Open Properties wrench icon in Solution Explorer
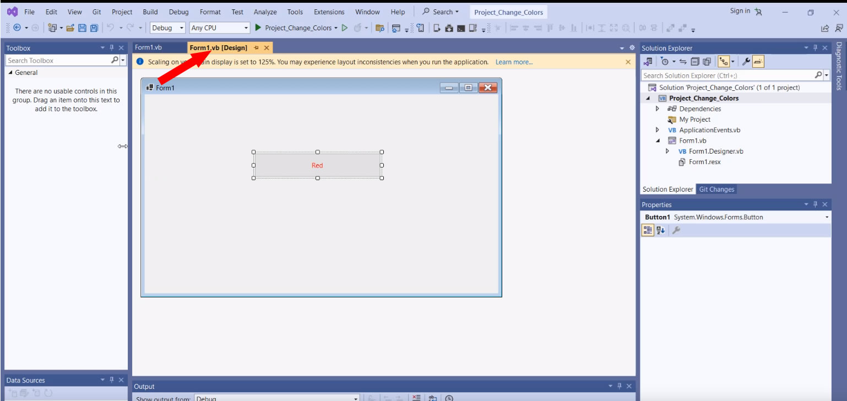Screen dimensions: 847x401 746,62
